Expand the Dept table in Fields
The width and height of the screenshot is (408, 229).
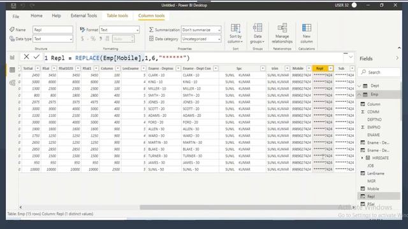(360, 86)
